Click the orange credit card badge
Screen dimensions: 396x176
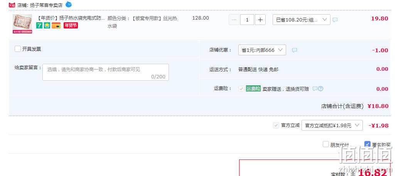(x=56, y=25)
